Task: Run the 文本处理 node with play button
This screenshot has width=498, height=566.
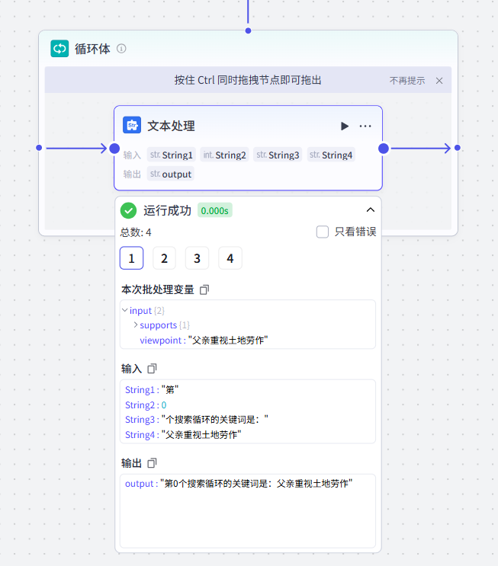Action: pyautogui.click(x=345, y=126)
